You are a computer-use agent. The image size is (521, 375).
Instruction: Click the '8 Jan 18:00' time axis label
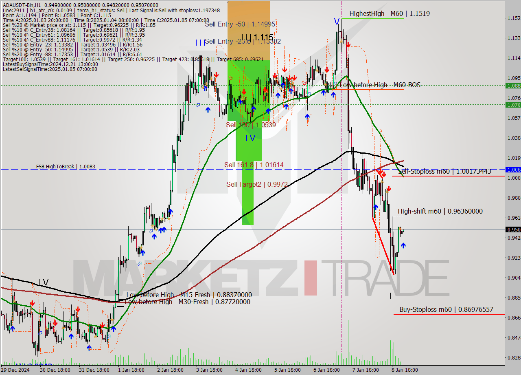pos(405,370)
